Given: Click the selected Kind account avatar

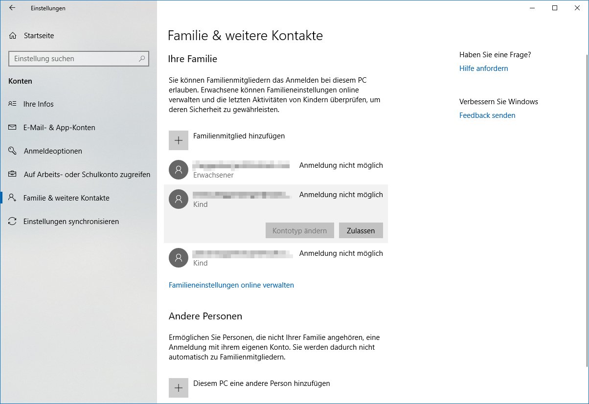Looking at the screenshot, I should click(179, 199).
